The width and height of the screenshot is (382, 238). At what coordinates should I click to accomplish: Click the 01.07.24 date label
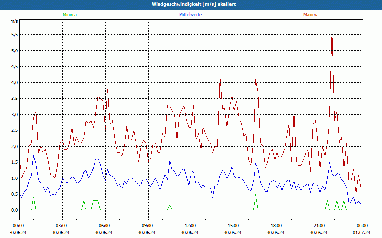(361, 232)
